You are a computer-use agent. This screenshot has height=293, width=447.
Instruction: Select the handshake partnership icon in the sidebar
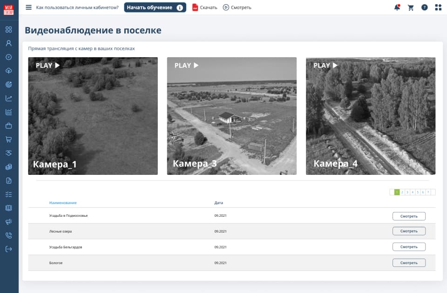pyautogui.click(x=8, y=153)
